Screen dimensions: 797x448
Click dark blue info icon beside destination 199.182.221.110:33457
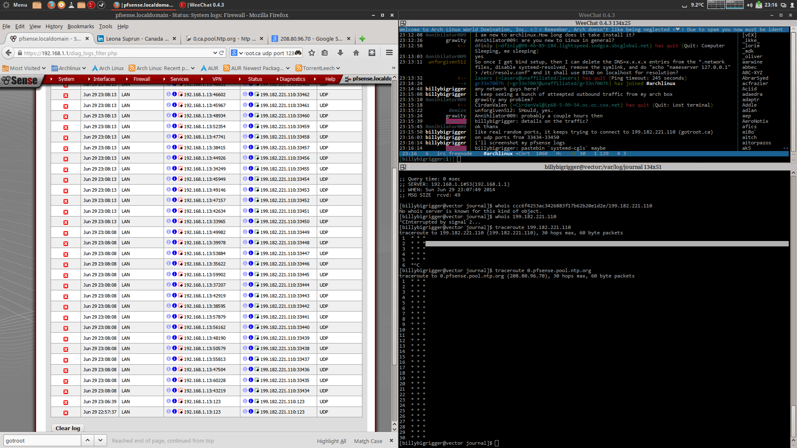point(251,147)
